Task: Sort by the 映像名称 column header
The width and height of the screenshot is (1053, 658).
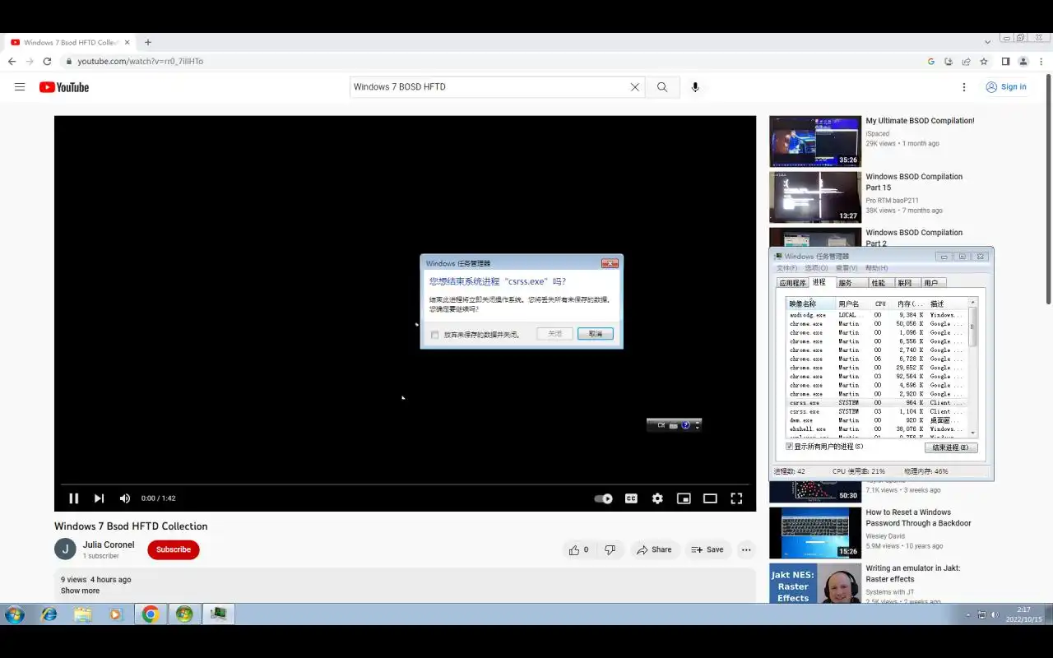Action: click(x=810, y=304)
